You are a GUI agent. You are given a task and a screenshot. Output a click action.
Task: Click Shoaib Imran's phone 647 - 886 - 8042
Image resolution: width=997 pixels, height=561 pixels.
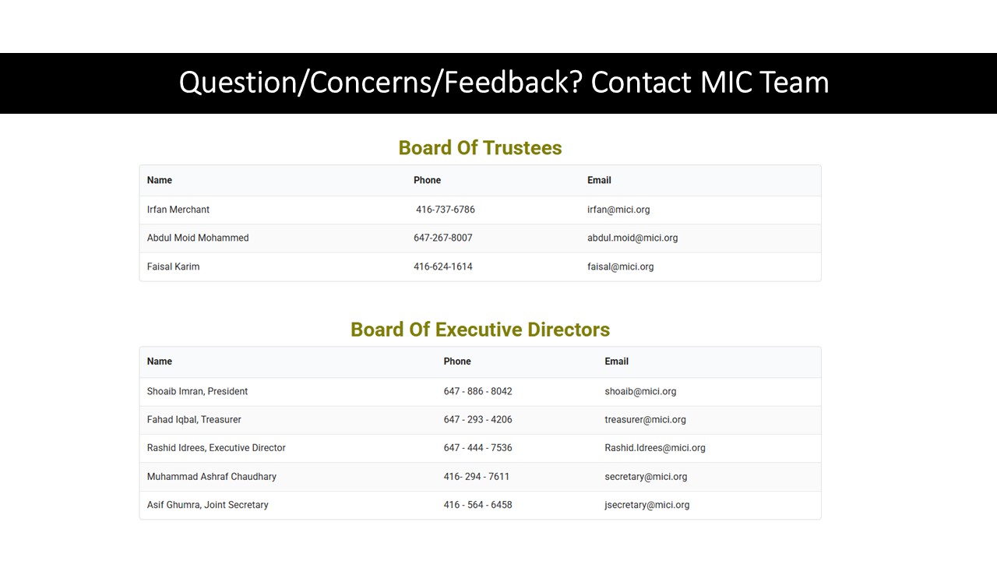click(x=478, y=391)
